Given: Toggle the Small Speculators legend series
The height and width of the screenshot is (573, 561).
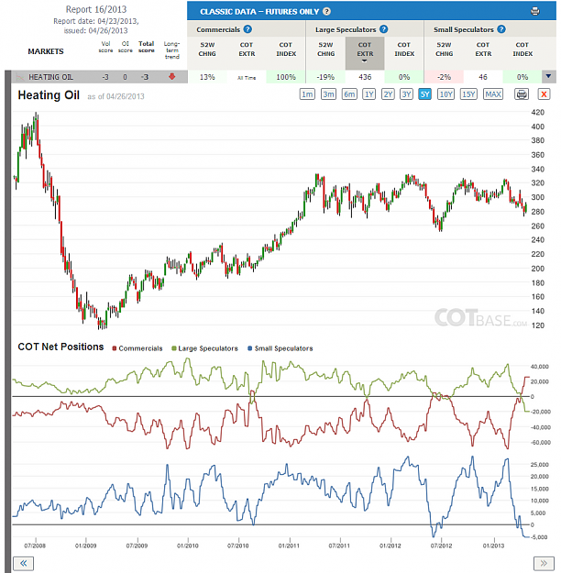Looking at the screenshot, I should 280,348.
